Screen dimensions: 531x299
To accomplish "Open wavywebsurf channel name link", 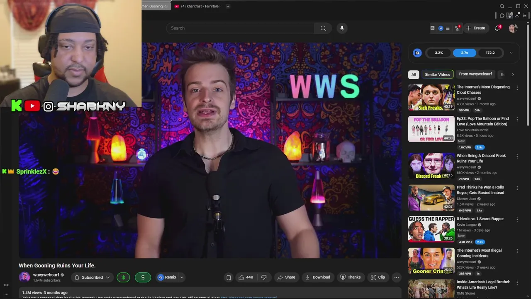I will tap(46, 275).
